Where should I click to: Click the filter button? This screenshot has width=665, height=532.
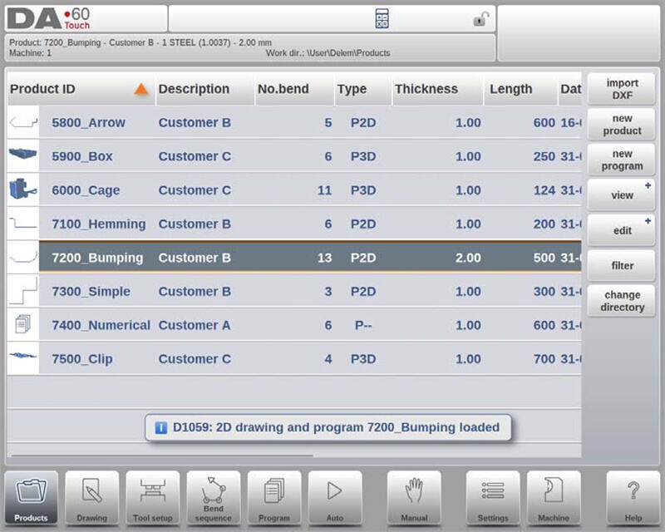pyautogui.click(x=622, y=266)
